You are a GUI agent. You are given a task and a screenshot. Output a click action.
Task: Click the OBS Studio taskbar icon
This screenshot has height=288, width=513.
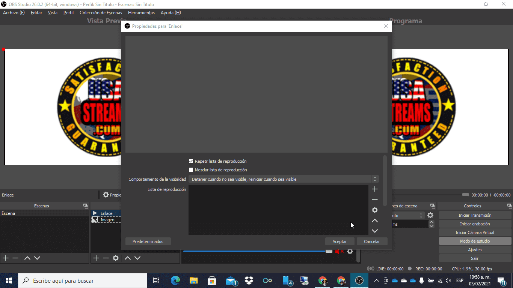[359, 280]
